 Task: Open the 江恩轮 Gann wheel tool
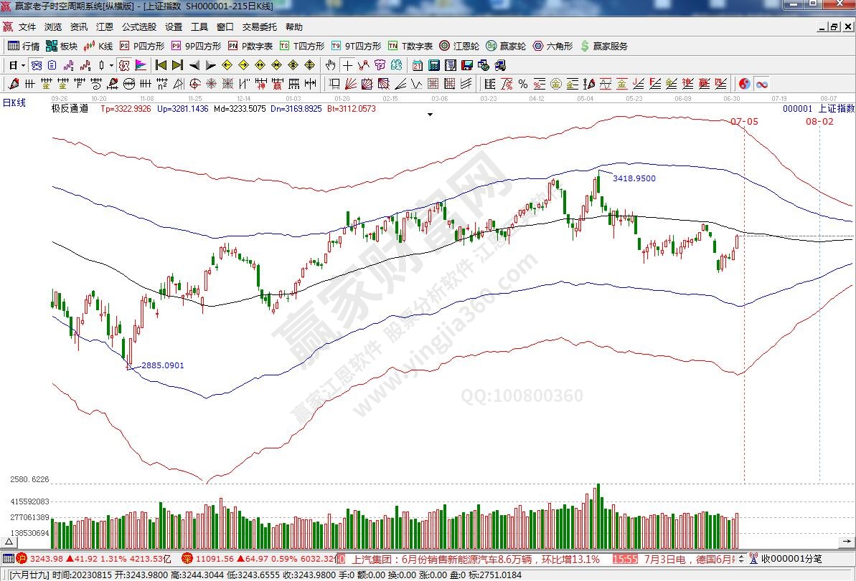pyautogui.click(x=459, y=46)
